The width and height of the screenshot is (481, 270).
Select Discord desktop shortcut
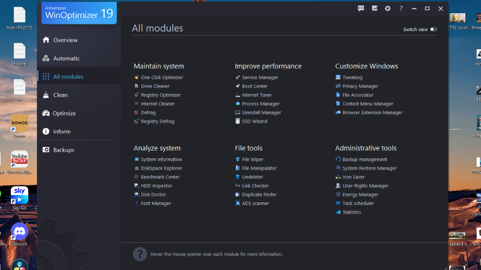(19, 235)
